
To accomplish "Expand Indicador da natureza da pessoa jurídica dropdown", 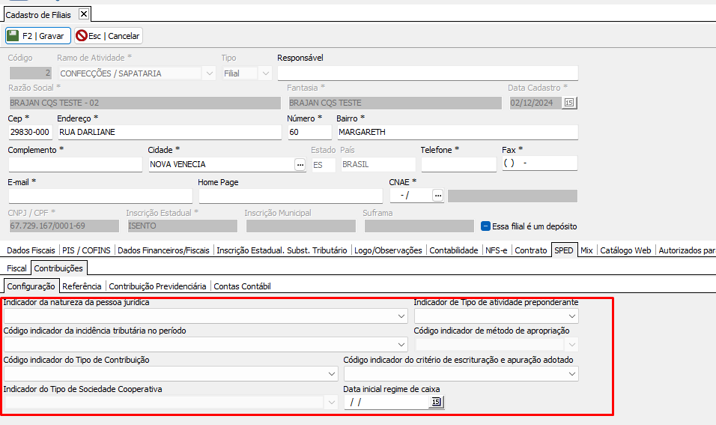I will click(x=402, y=316).
